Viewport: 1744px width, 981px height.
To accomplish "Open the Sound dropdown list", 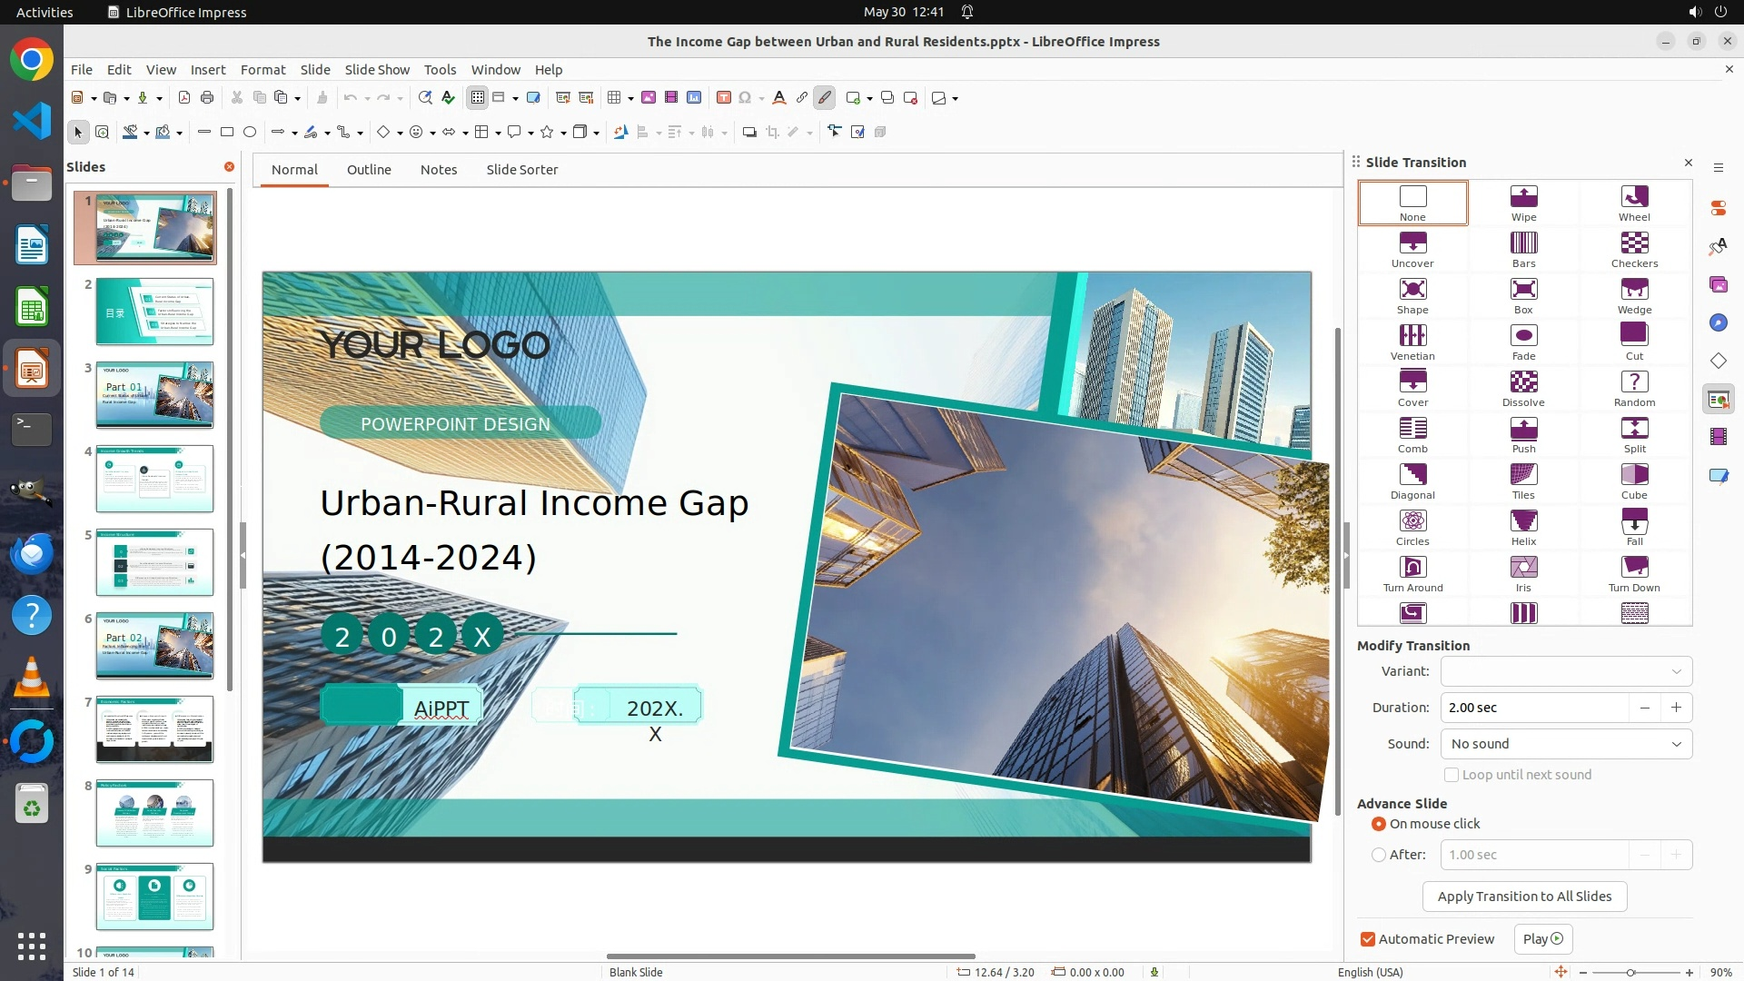I will coord(1566,744).
